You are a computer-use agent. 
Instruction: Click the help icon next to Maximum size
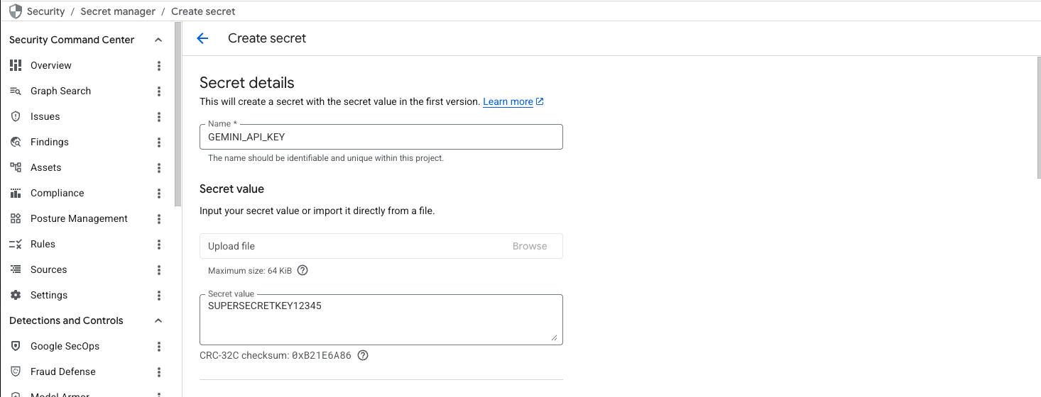point(303,270)
